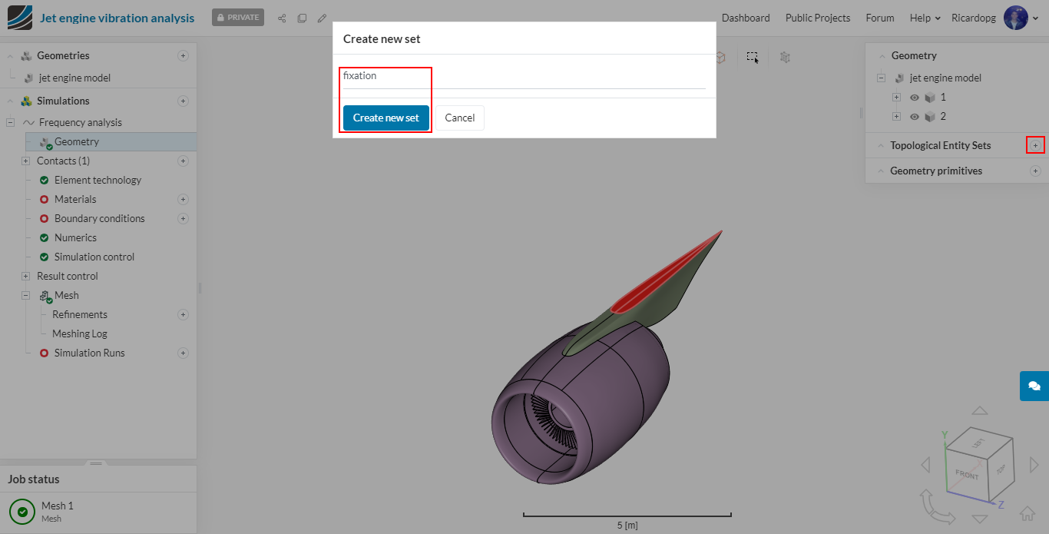Click the copy project icon
The width and height of the screenshot is (1049, 534).
point(302,18)
